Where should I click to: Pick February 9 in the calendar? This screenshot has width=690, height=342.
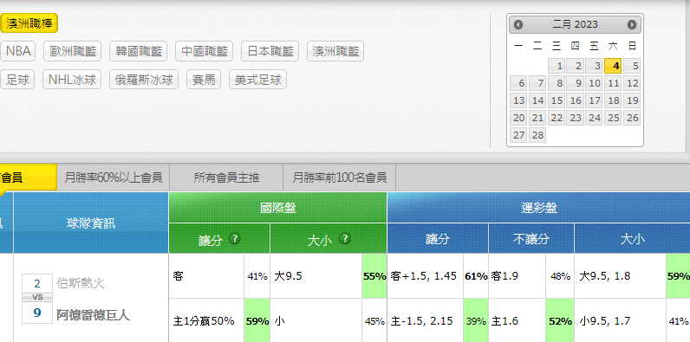coord(576,83)
